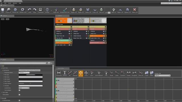Expand the Start Alpha property
Viewport: 182px width, 102px height.
[2, 92]
